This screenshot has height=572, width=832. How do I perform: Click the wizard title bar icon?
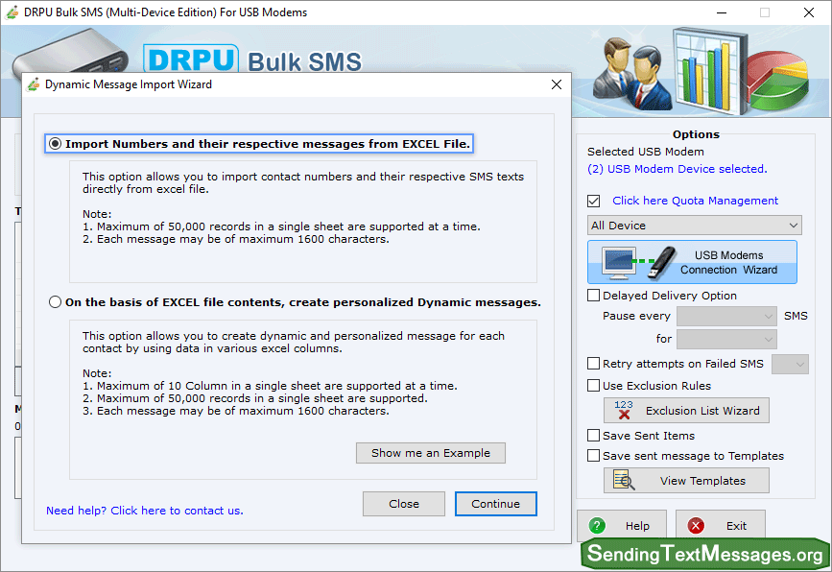[x=34, y=84]
